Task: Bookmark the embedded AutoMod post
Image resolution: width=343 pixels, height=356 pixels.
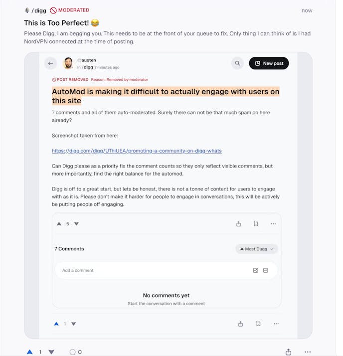Action: pos(256,224)
